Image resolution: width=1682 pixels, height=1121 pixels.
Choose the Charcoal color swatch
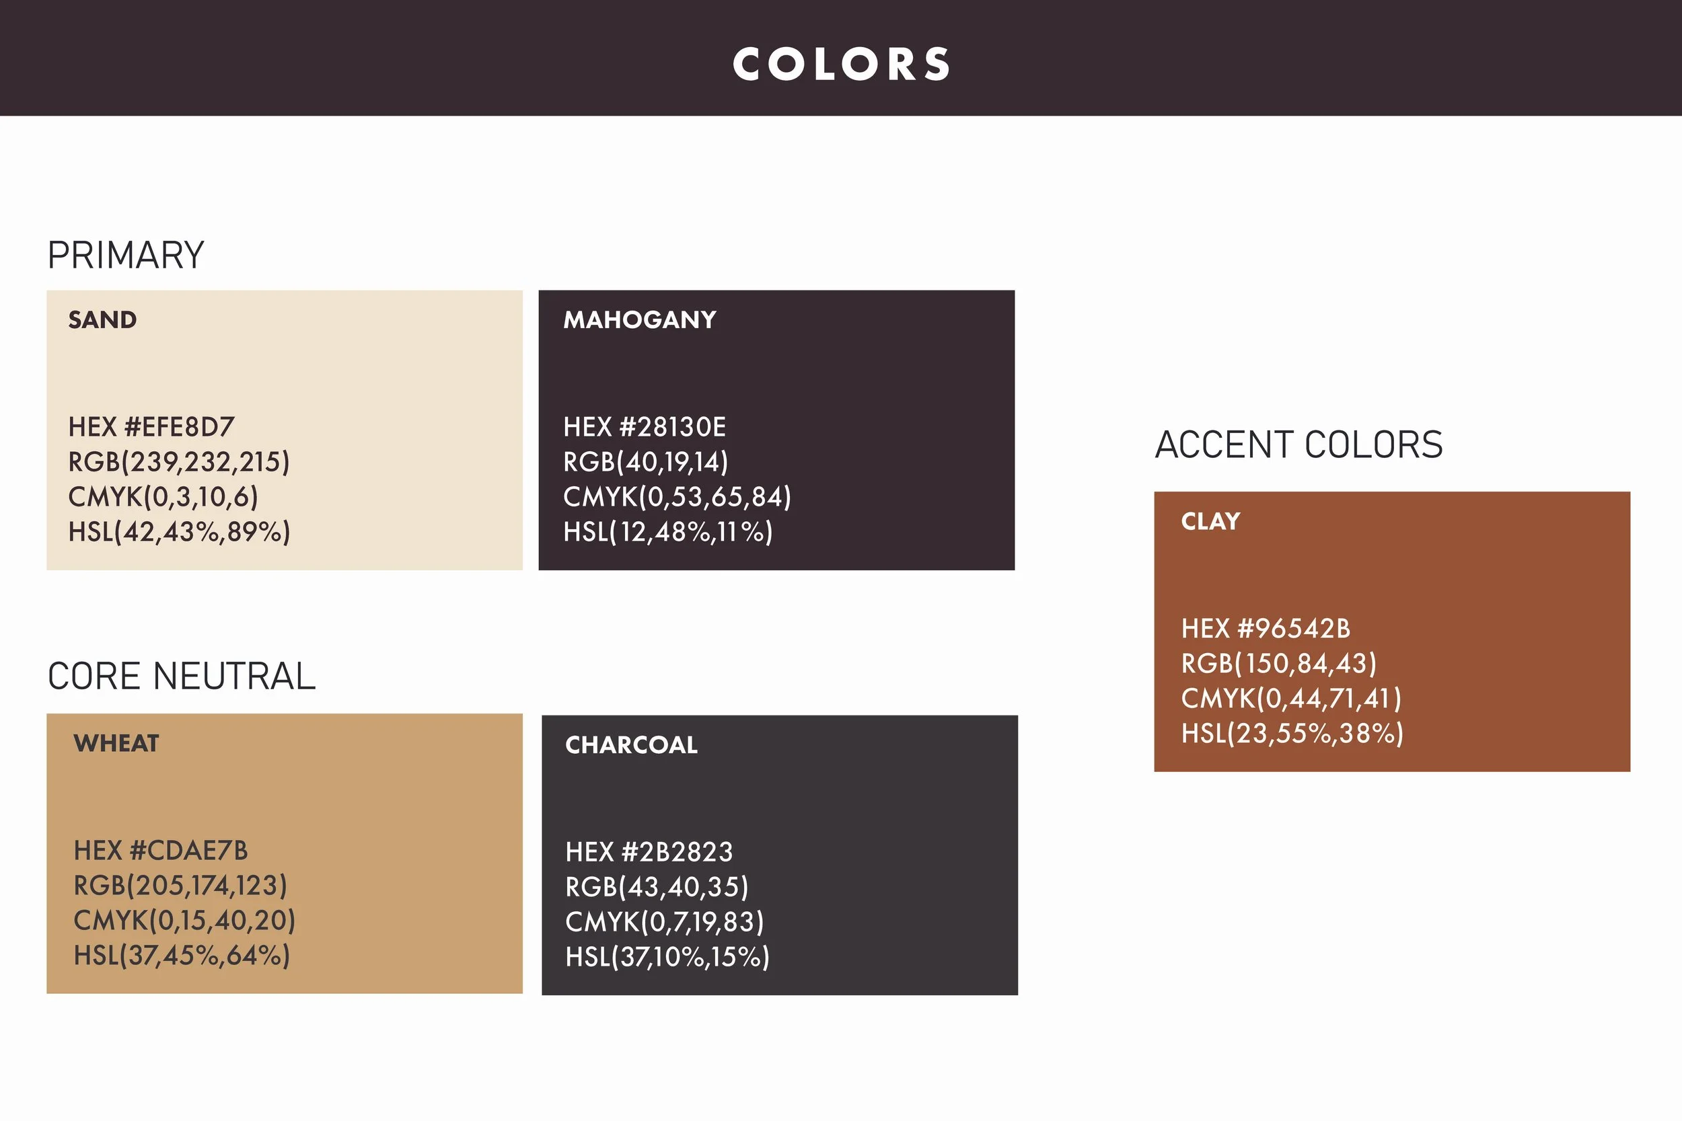coord(780,855)
